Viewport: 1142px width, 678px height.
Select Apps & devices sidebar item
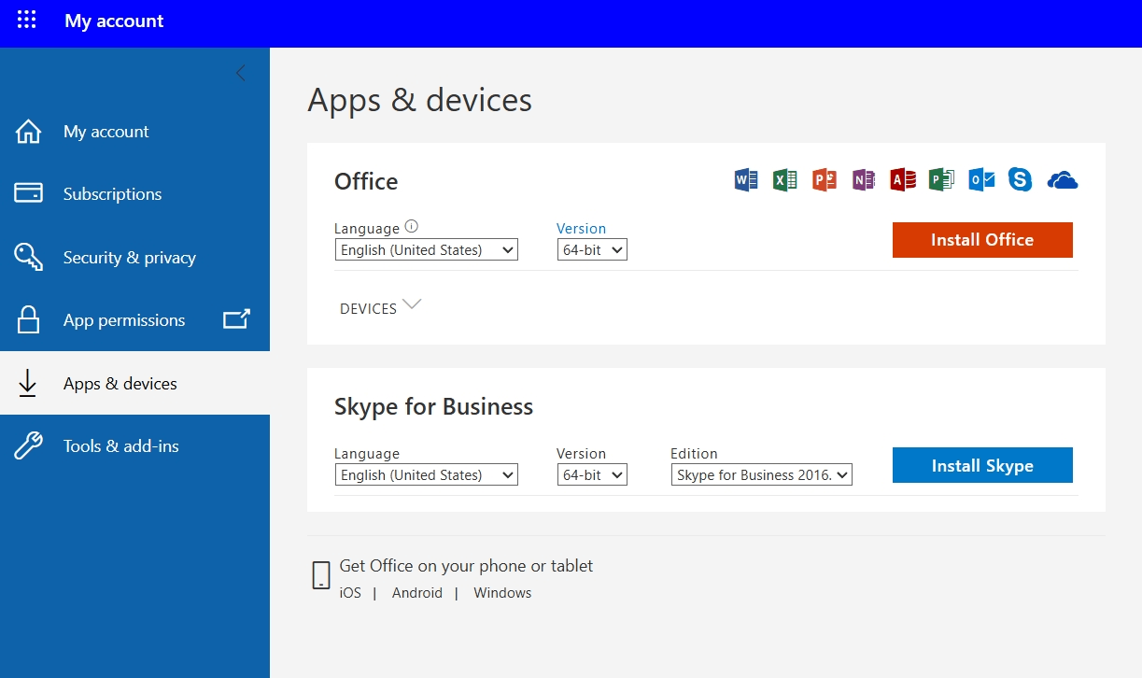click(x=134, y=383)
